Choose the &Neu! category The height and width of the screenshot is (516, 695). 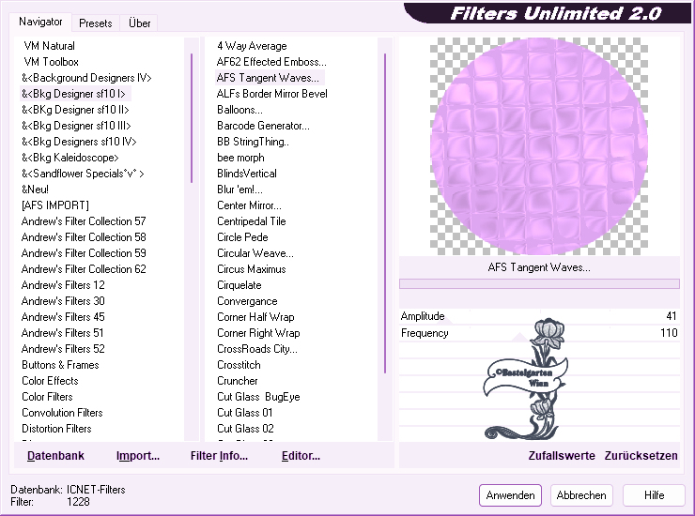pos(35,190)
